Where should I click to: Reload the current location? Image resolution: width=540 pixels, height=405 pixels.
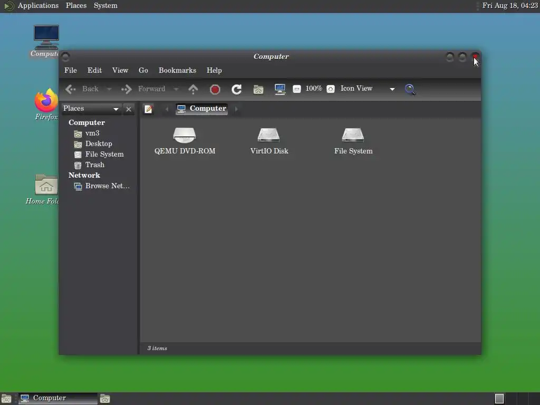(237, 89)
